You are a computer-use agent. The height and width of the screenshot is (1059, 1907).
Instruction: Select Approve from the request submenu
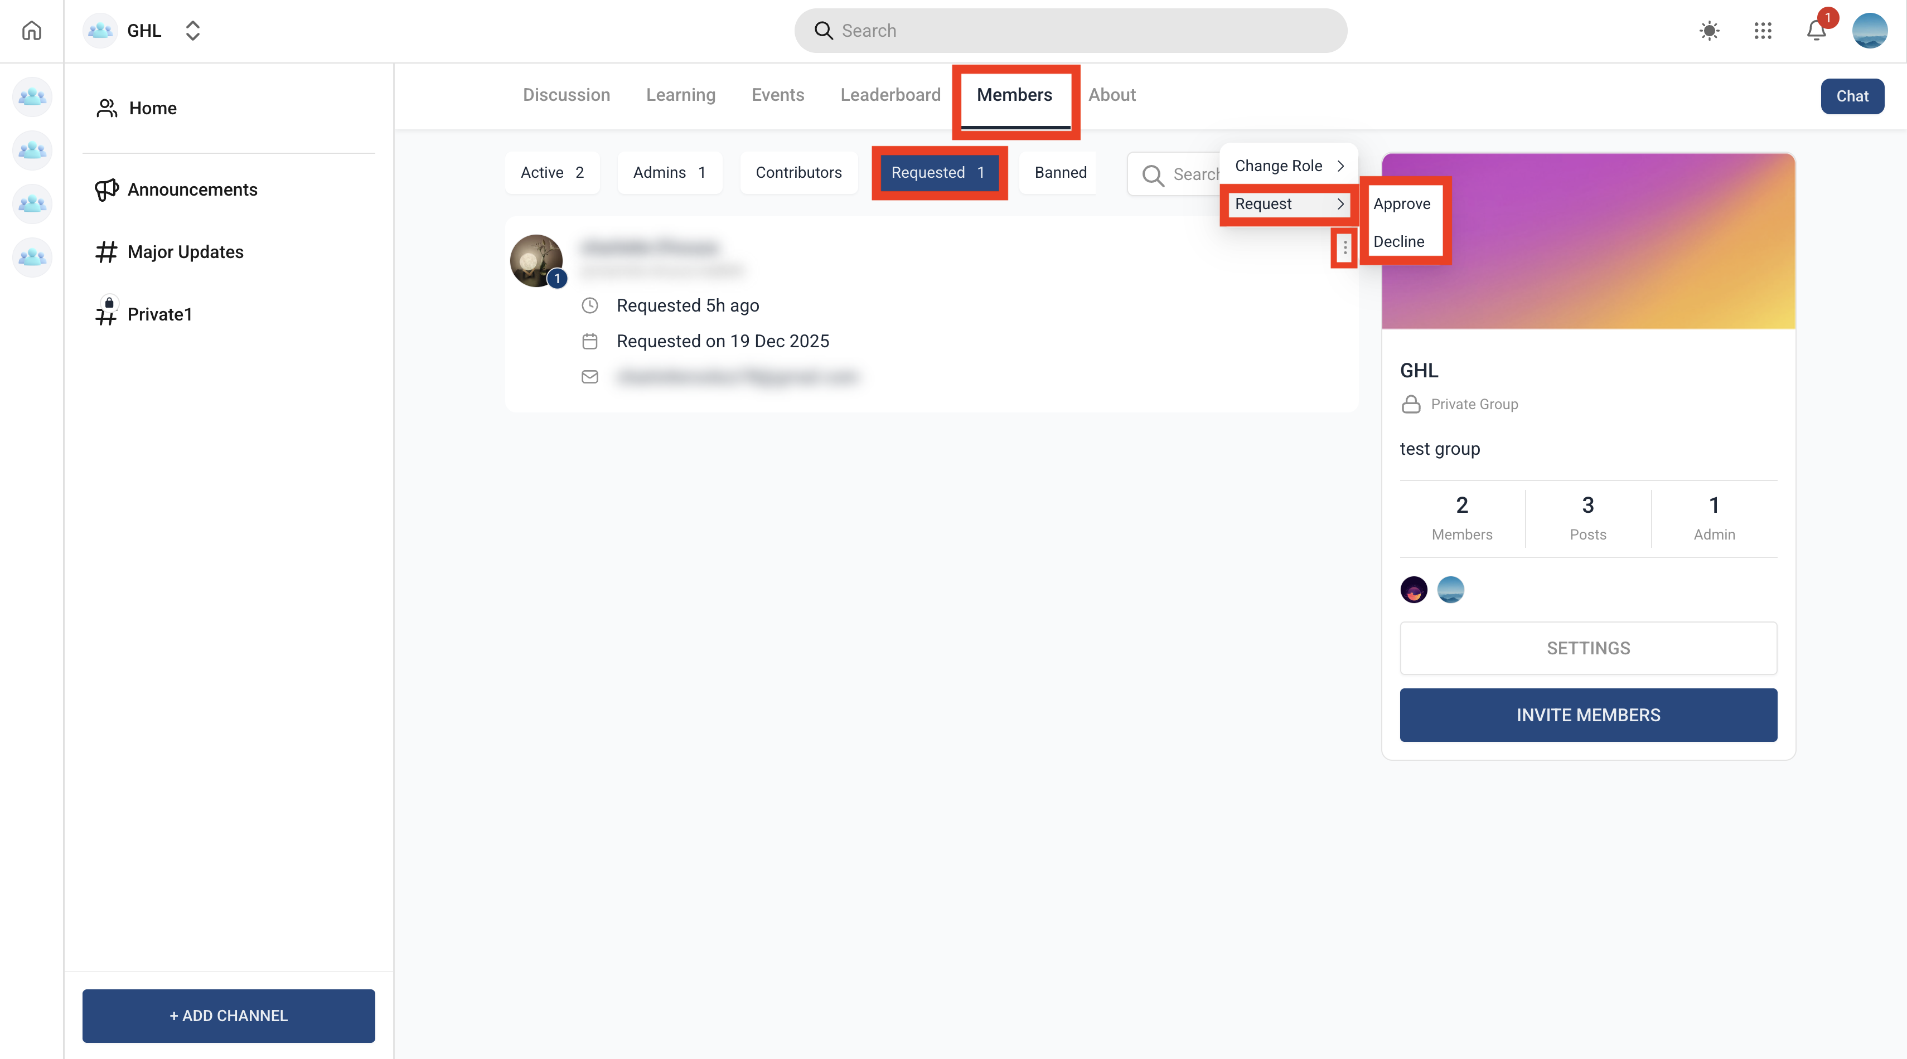1401,203
